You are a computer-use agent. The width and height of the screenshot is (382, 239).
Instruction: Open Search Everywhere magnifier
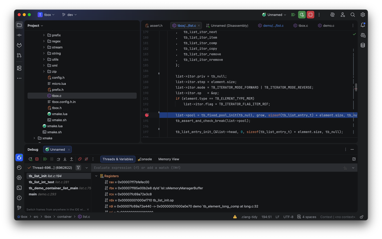[x=353, y=15]
